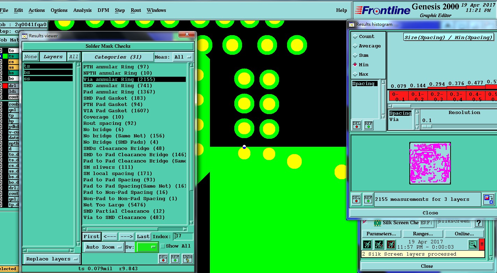
Task: Open the magnifier results view icon
Action: tap(473, 244)
